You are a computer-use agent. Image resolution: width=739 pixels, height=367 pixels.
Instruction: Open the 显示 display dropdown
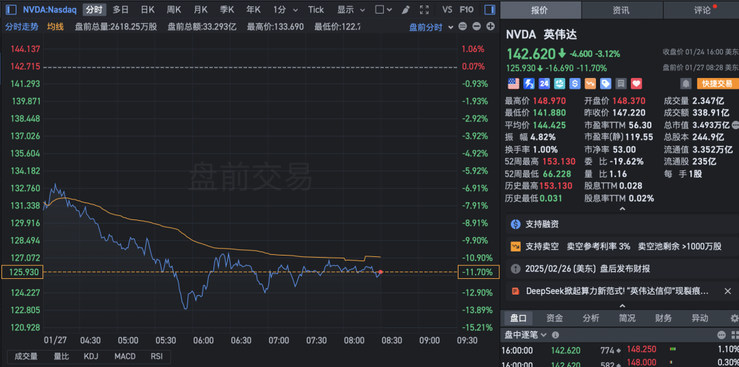pyautogui.click(x=351, y=10)
